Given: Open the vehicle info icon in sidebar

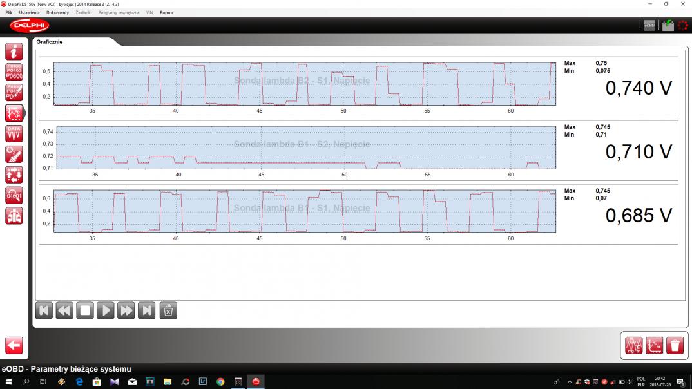Looking at the screenshot, I should (14, 52).
